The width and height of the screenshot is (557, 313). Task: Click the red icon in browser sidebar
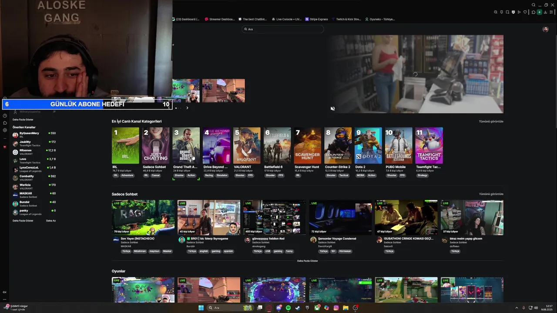tap(5, 147)
